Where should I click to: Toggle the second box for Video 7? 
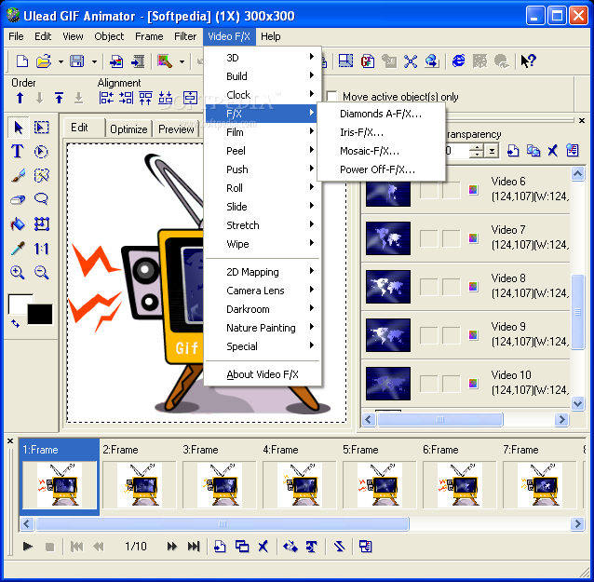[452, 238]
